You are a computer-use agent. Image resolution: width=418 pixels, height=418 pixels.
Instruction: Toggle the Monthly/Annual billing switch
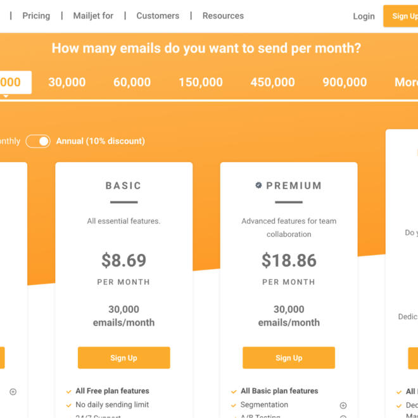(x=38, y=141)
